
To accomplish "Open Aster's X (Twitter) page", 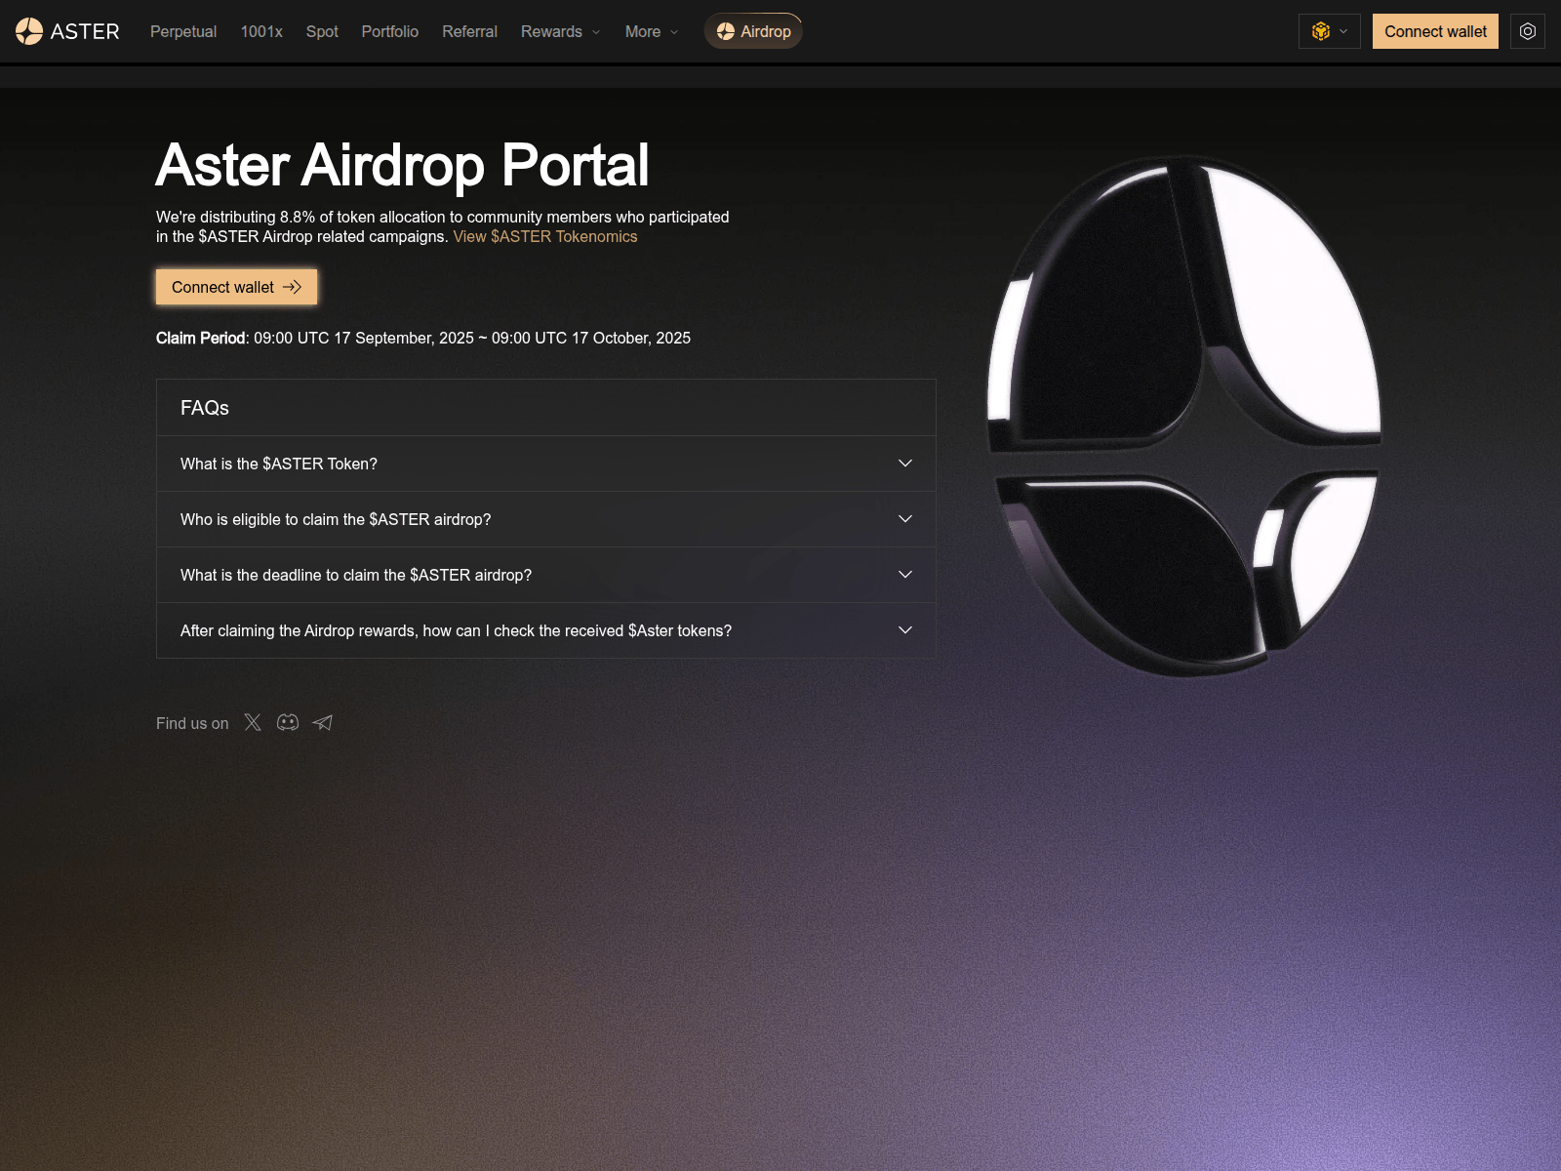I will pos(253,722).
